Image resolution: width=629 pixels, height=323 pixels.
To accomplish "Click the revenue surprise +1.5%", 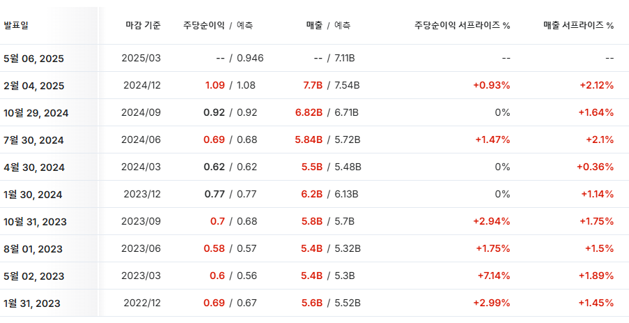I will pos(599,248).
